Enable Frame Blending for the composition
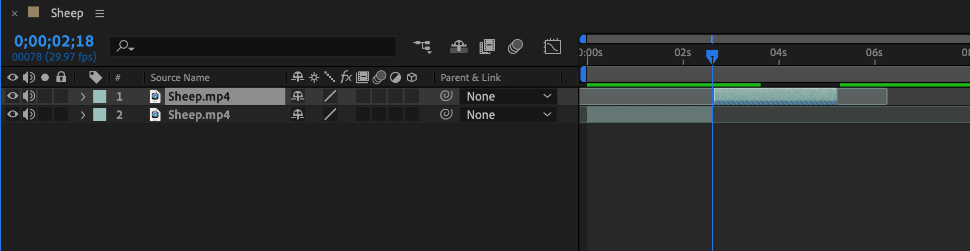Image resolution: width=970 pixels, height=251 pixels. tap(487, 47)
